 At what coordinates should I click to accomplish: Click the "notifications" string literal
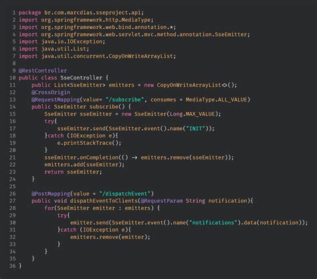point(213,223)
